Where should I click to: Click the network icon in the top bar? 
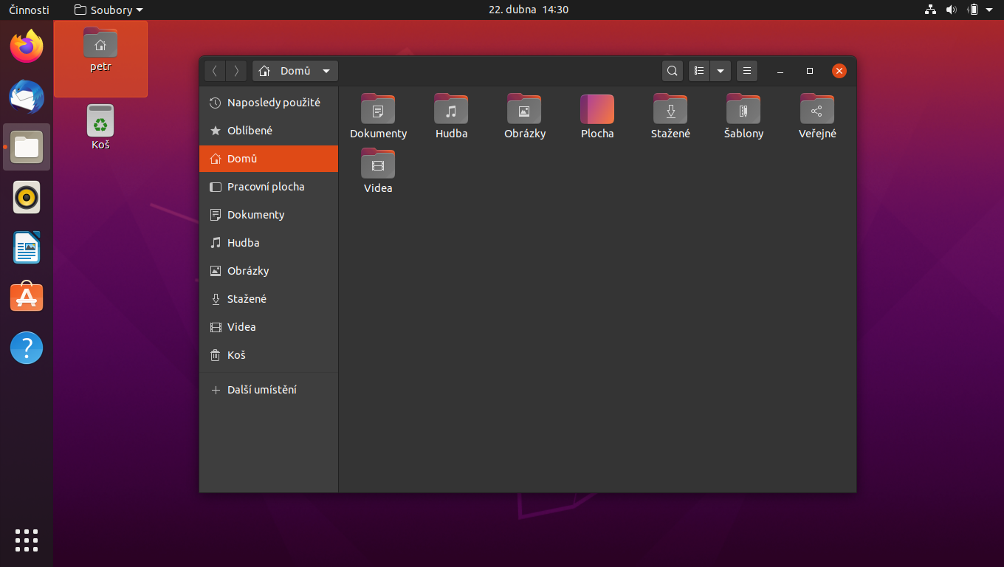coord(930,10)
